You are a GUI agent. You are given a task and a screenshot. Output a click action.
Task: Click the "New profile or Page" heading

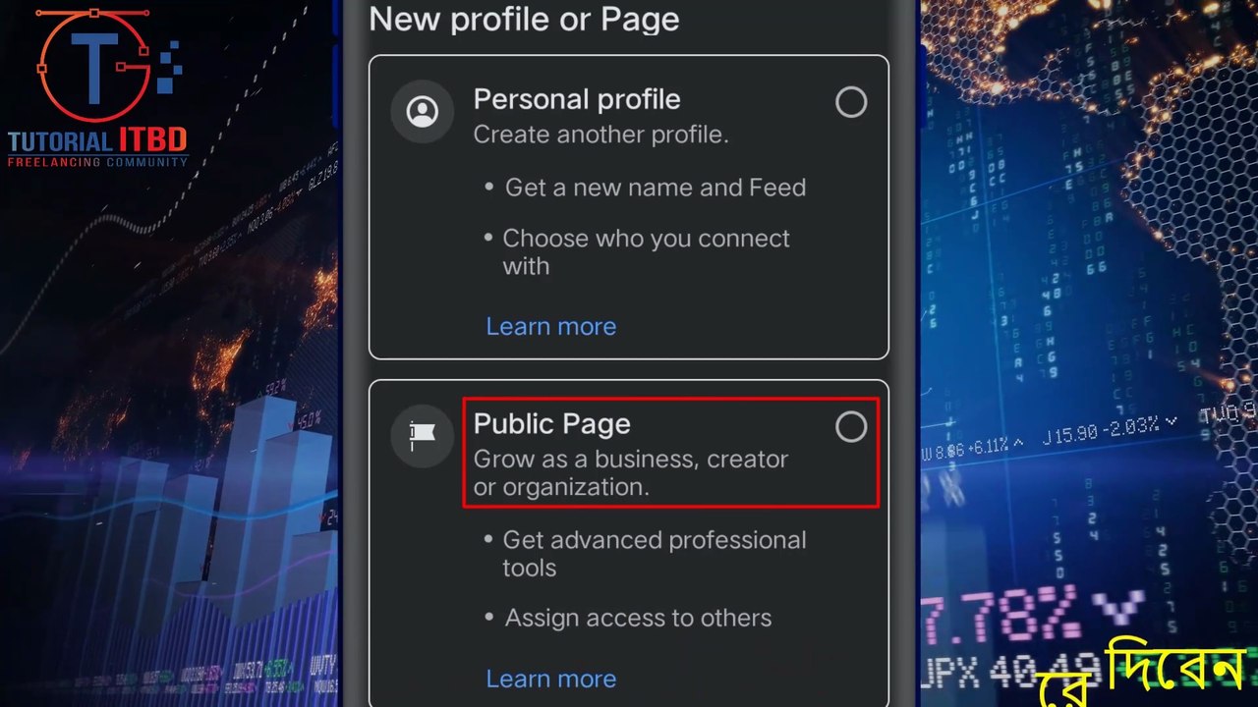(524, 19)
